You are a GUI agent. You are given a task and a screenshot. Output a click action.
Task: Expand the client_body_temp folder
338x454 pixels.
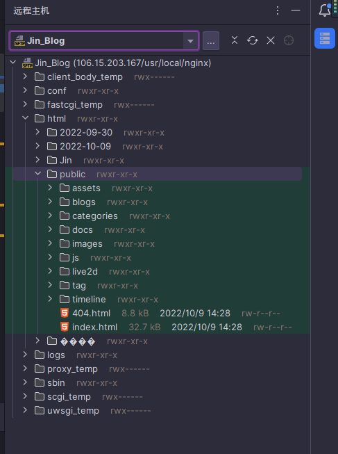click(25, 76)
